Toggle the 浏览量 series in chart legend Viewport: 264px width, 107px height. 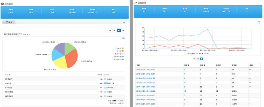coord(198,54)
